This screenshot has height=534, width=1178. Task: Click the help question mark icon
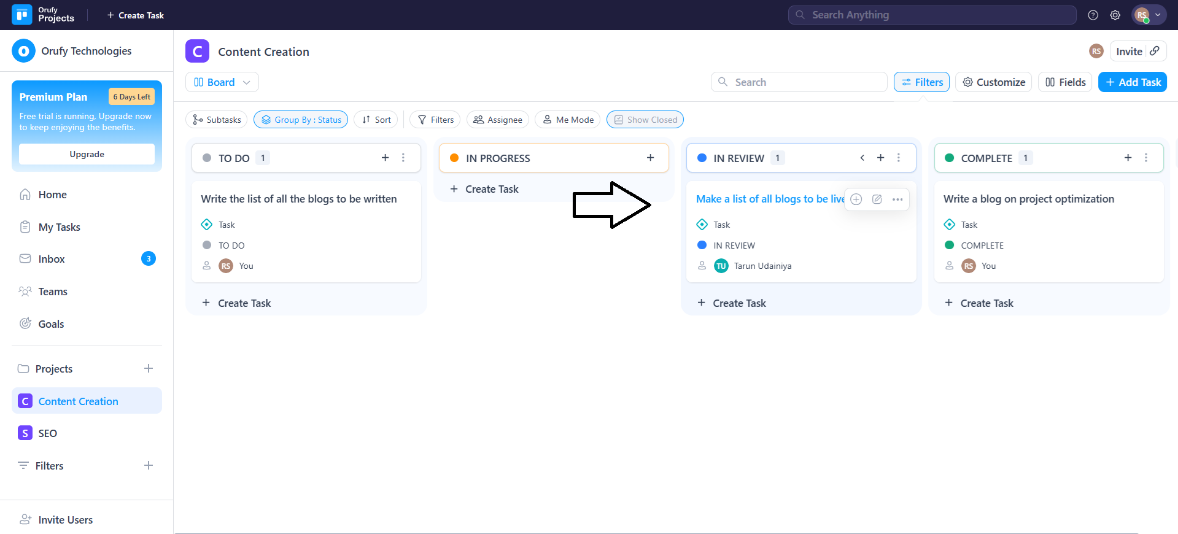click(x=1093, y=15)
